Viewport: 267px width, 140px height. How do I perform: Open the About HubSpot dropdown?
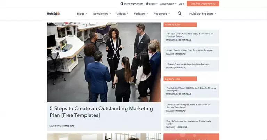pyautogui.click(x=168, y=3)
